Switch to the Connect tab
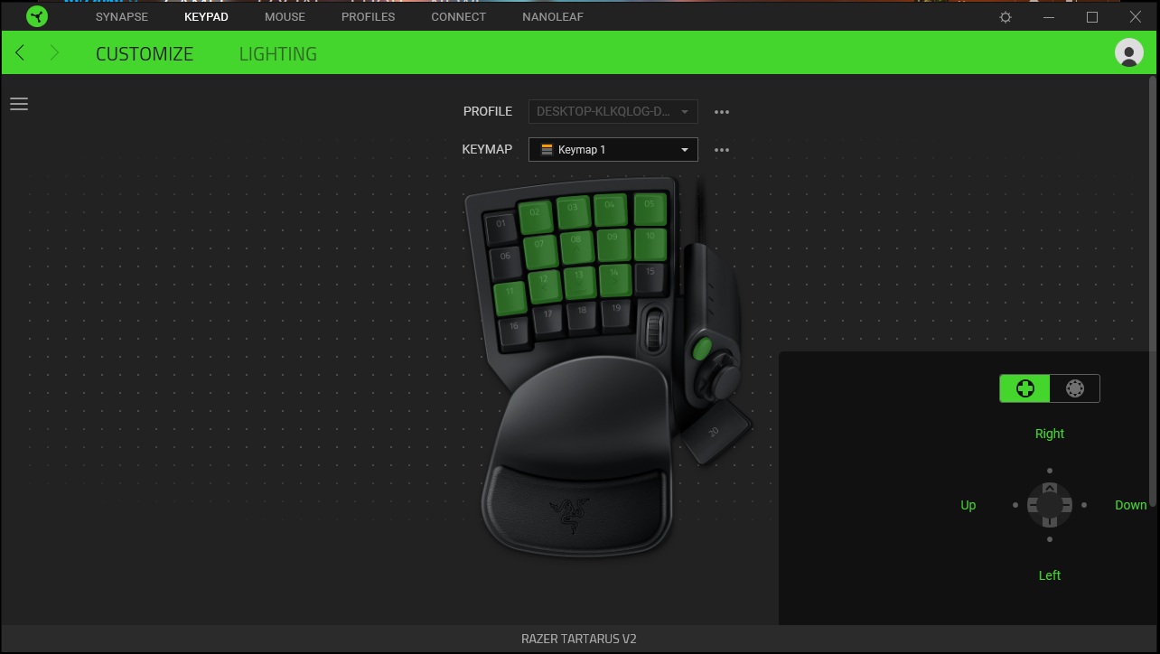The width and height of the screenshot is (1160, 654). pos(458,17)
